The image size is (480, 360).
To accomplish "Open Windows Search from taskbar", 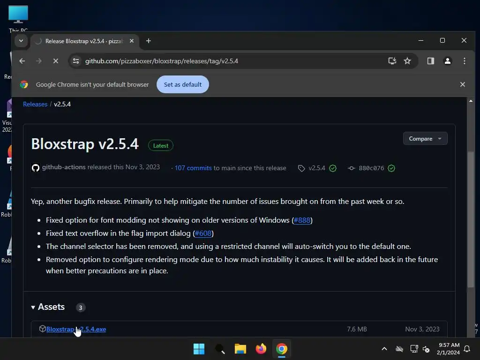I will (x=220, y=349).
